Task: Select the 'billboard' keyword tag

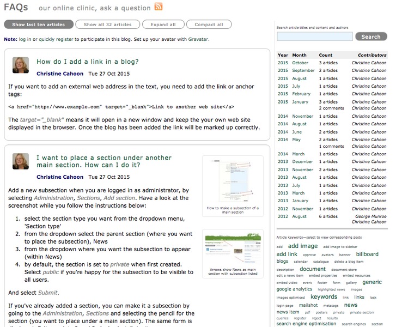Action: click(x=367, y=254)
